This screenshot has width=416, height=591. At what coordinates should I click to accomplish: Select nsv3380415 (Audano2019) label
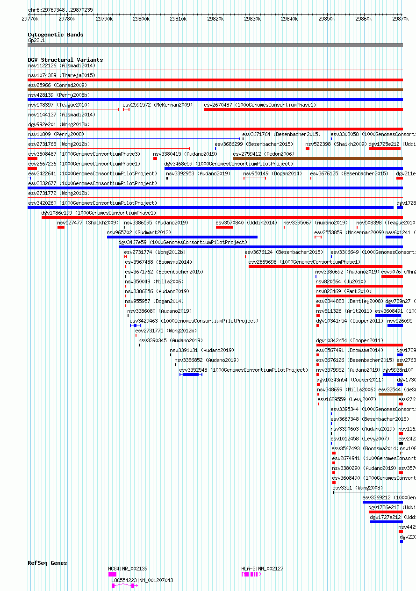[x=185, y=154]
